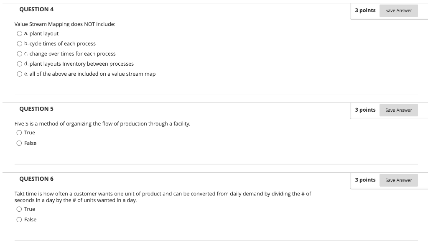Click the Five S question statement
Screen dimensions: 428x241
click(102, 124)
